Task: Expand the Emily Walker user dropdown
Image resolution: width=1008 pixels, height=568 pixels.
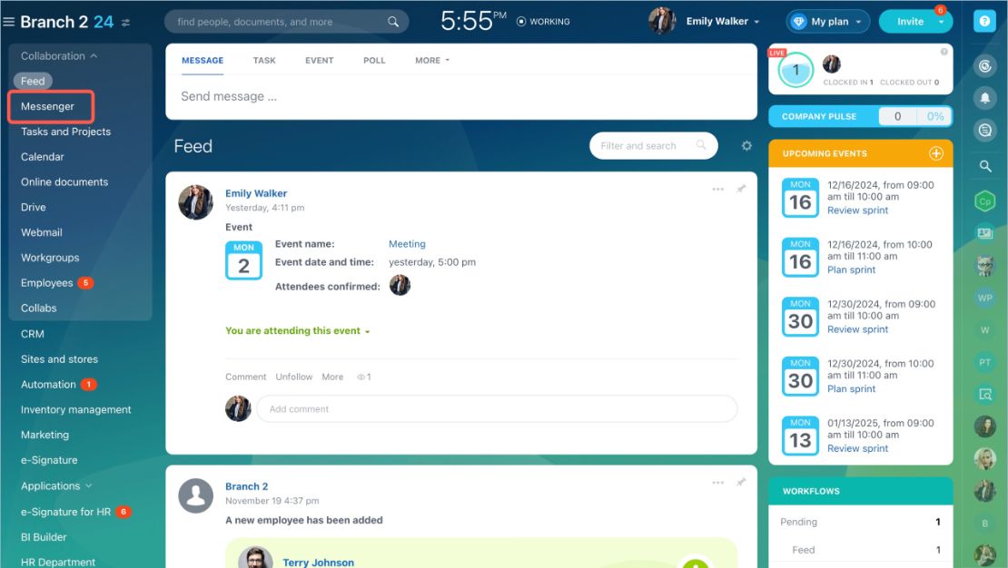Action: pyautogui.click(x=723, y=21)
